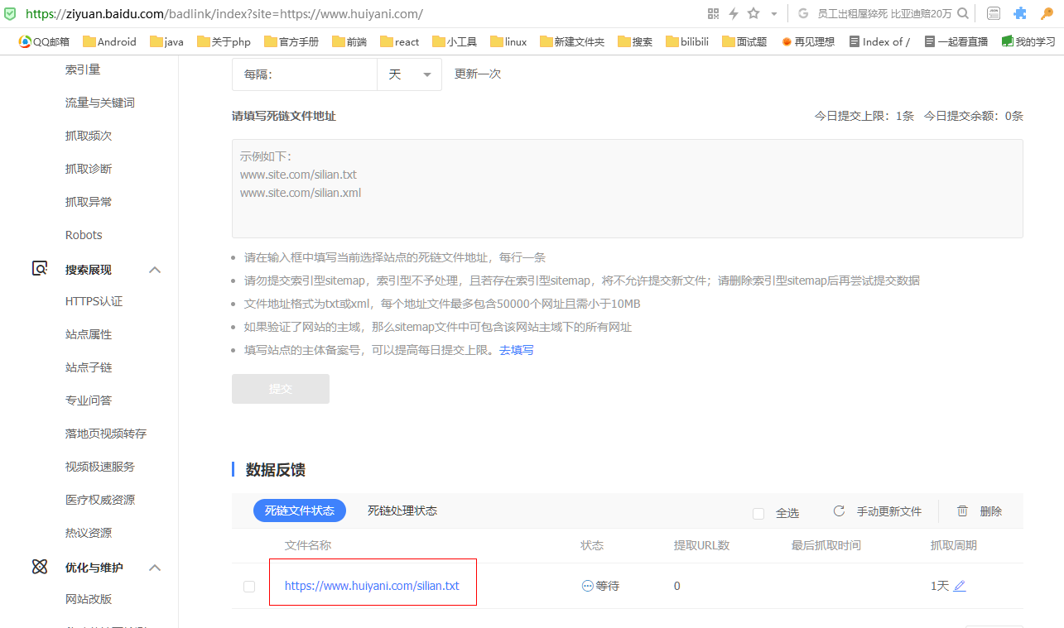Open the Robots sidebar item

pyautogui.click(x=84, y=235)
